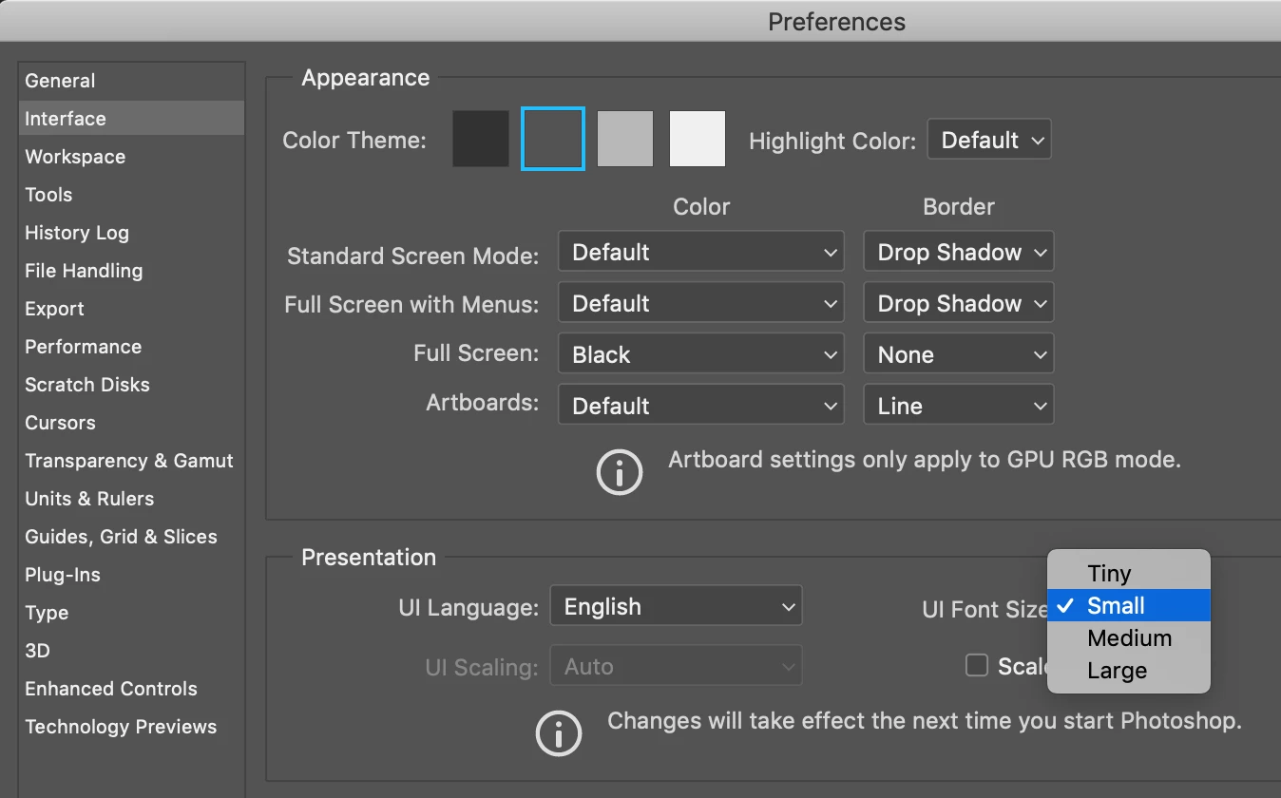
Task: Select the darkest color theme swatch
Action: pyautogui.click(x=481, y=140)
